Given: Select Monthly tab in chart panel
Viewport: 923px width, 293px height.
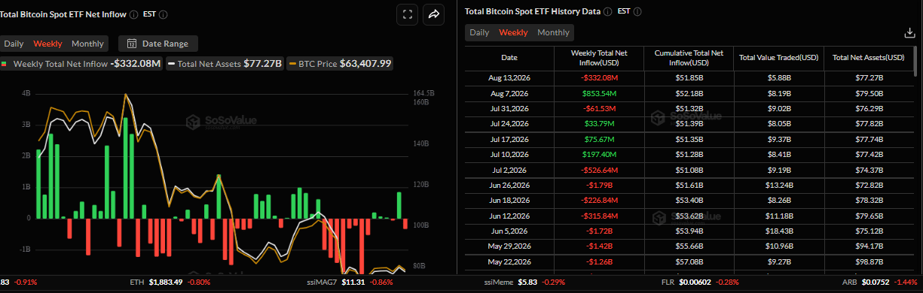Looking at the screenshot, I should [87, 44].
